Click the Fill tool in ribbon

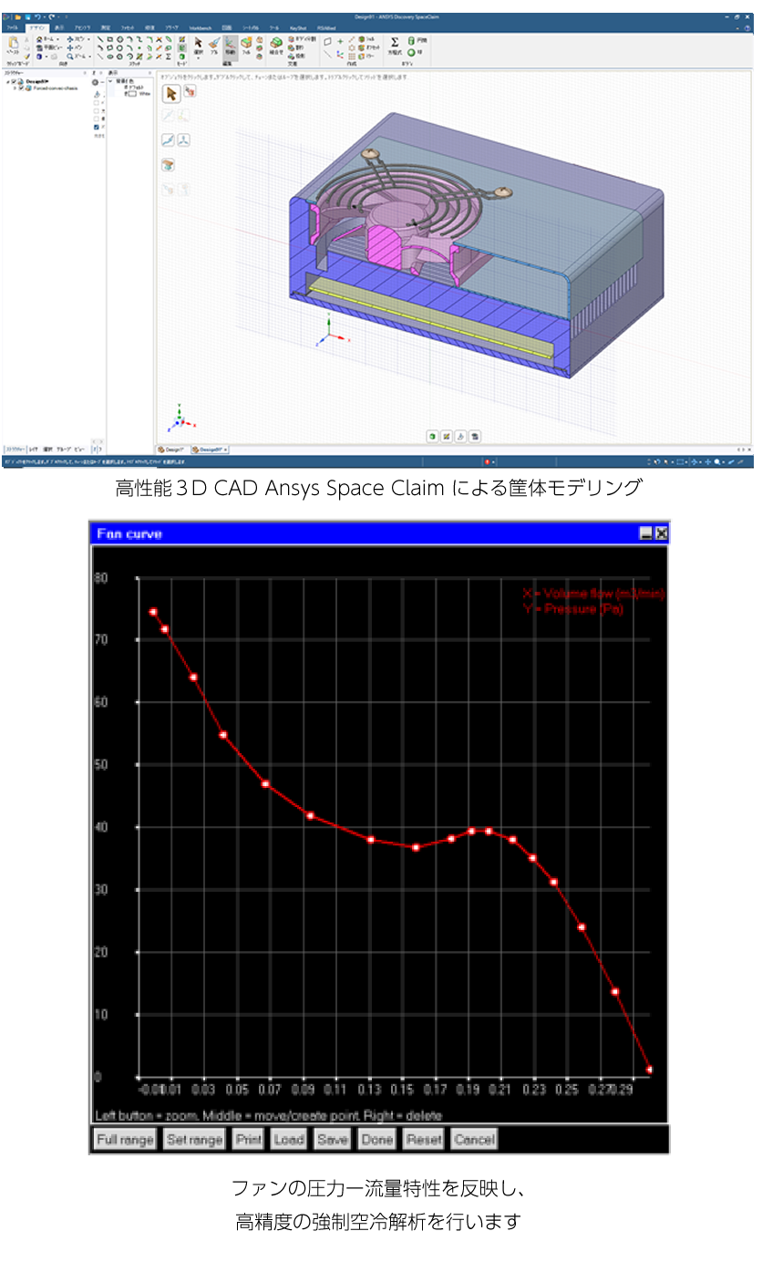[246, 44]
